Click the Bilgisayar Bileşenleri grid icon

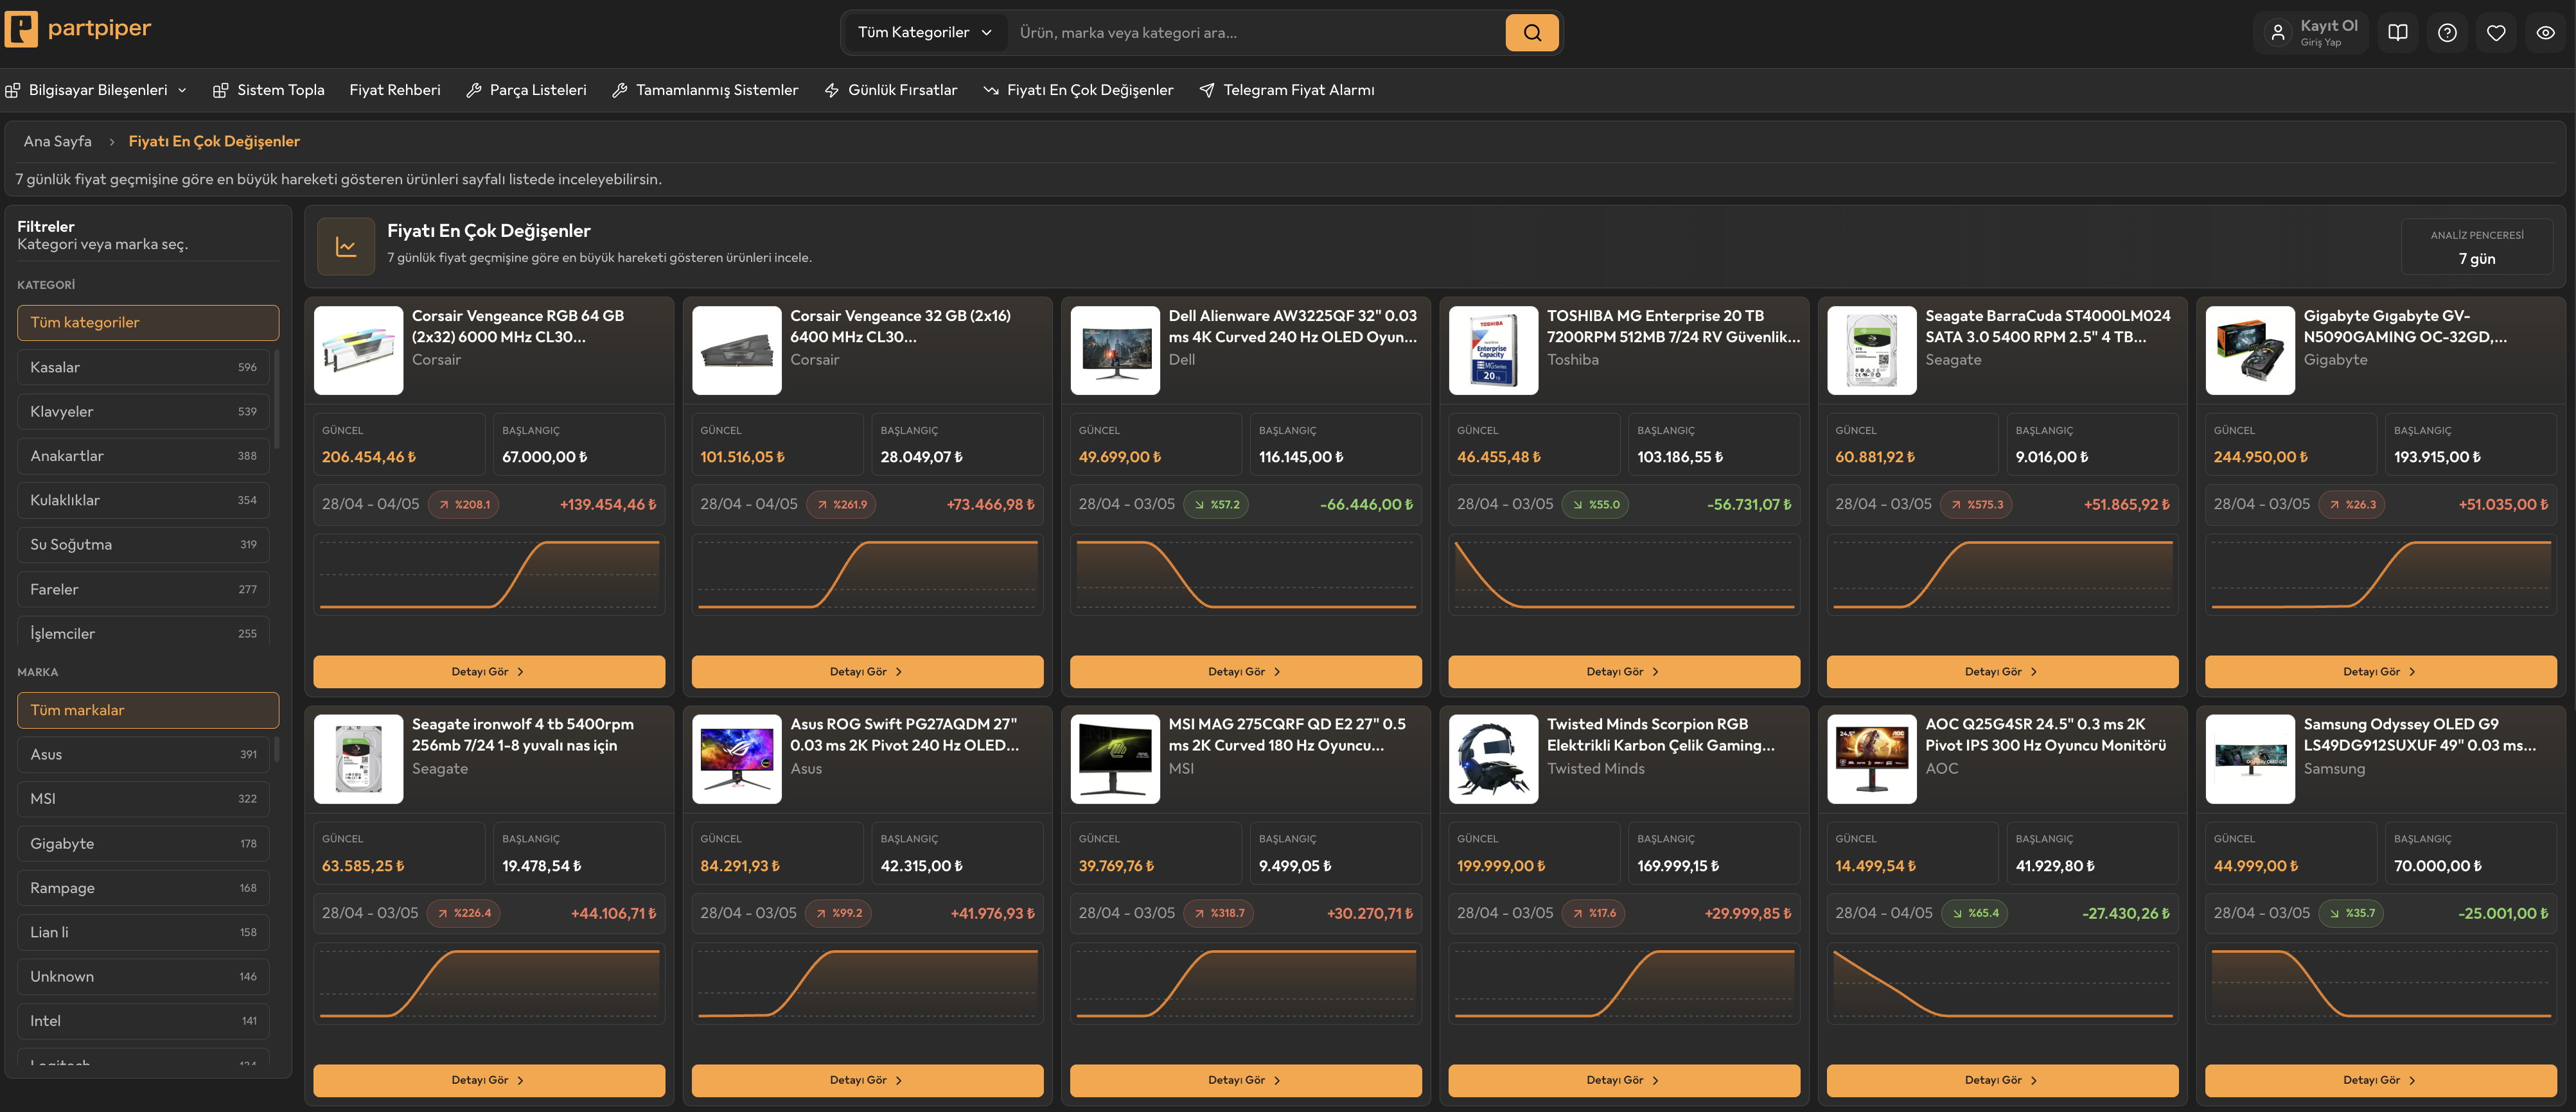(13, 90)
